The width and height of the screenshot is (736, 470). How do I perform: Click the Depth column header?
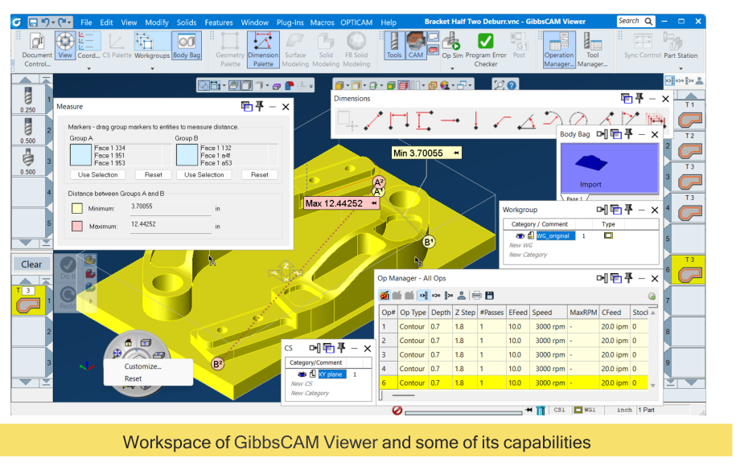click(x=441, y=313)
